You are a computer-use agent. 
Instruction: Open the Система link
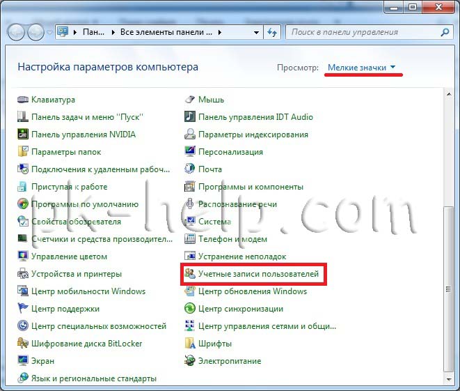(x=215, y=222)
